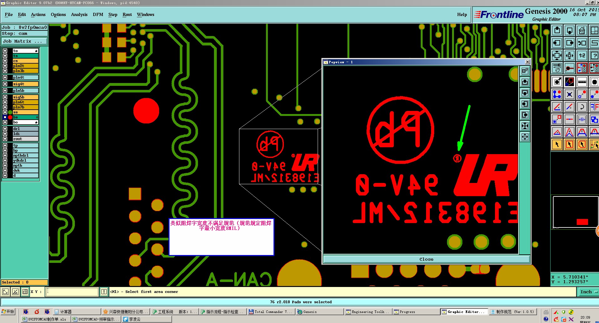
Task: Toggle visibility checkbox for layer sig4t
Action: tap(5, 84)
